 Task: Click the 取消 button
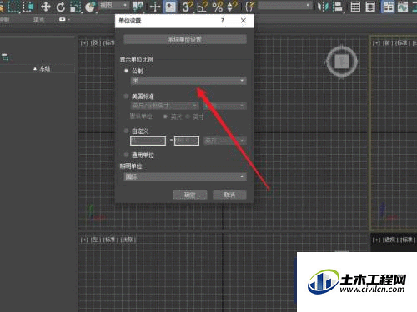point(229,195)
